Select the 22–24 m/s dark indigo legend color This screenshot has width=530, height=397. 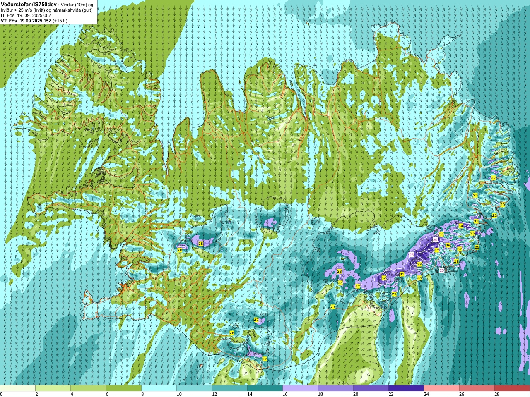tap(406, 388)
